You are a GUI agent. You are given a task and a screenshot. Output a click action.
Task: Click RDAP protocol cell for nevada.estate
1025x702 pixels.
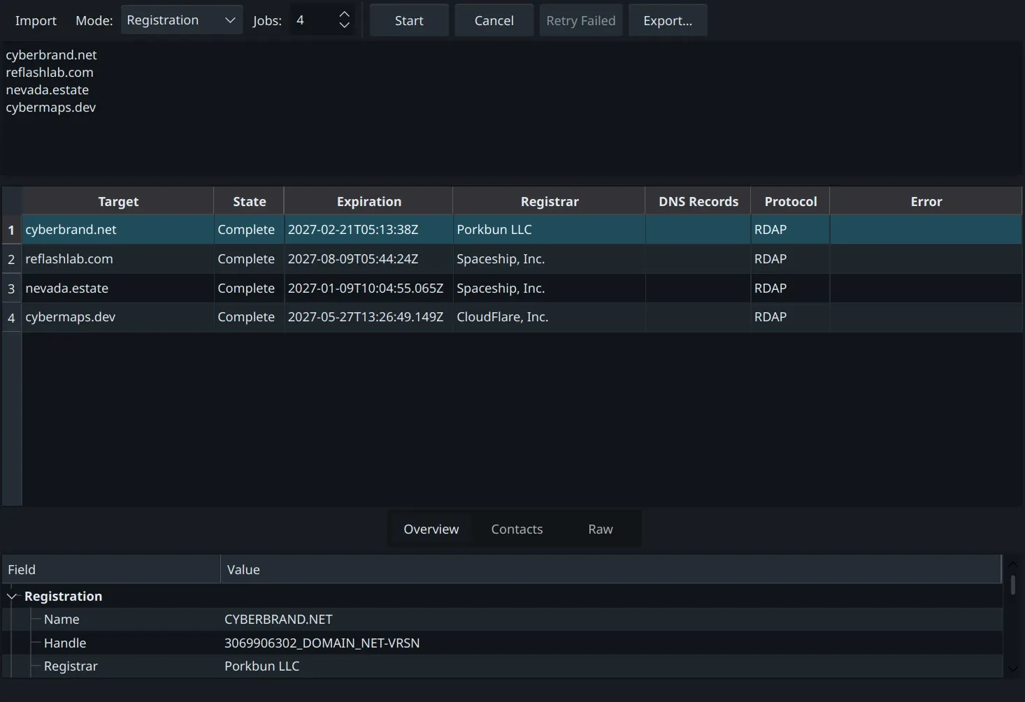pos(790,288)
